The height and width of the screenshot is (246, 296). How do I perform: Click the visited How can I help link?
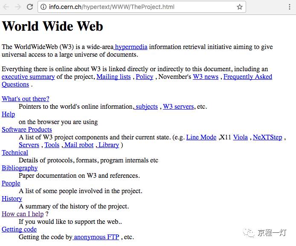tap(23, 214)
